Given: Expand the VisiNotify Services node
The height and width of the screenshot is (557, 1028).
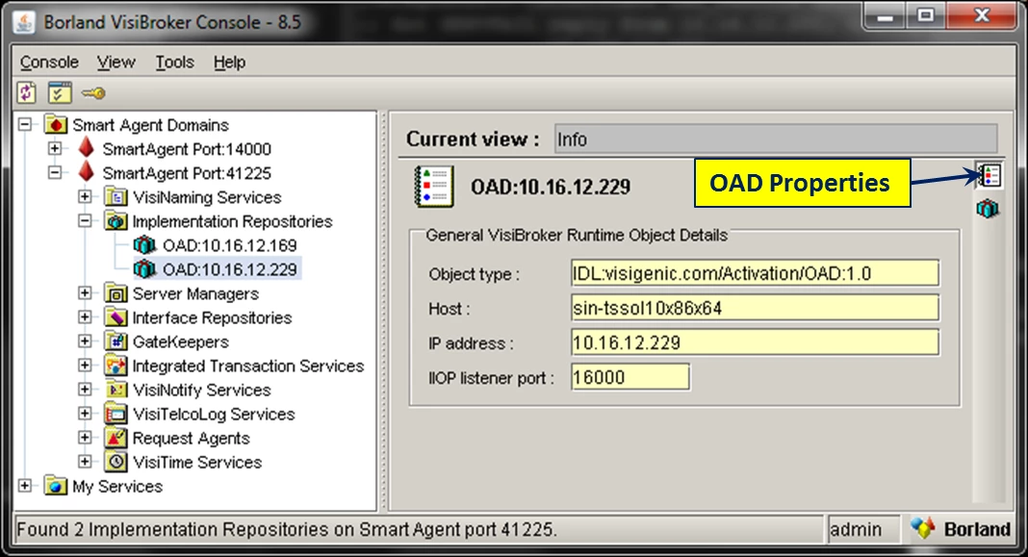Looking at the screenshot, I should tap(86, 390).
